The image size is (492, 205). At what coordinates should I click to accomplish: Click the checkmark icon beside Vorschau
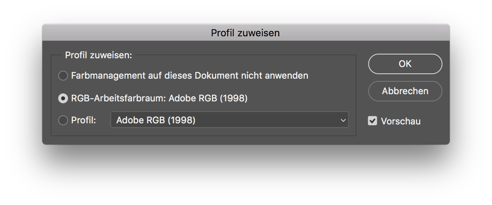click(373, 121)
